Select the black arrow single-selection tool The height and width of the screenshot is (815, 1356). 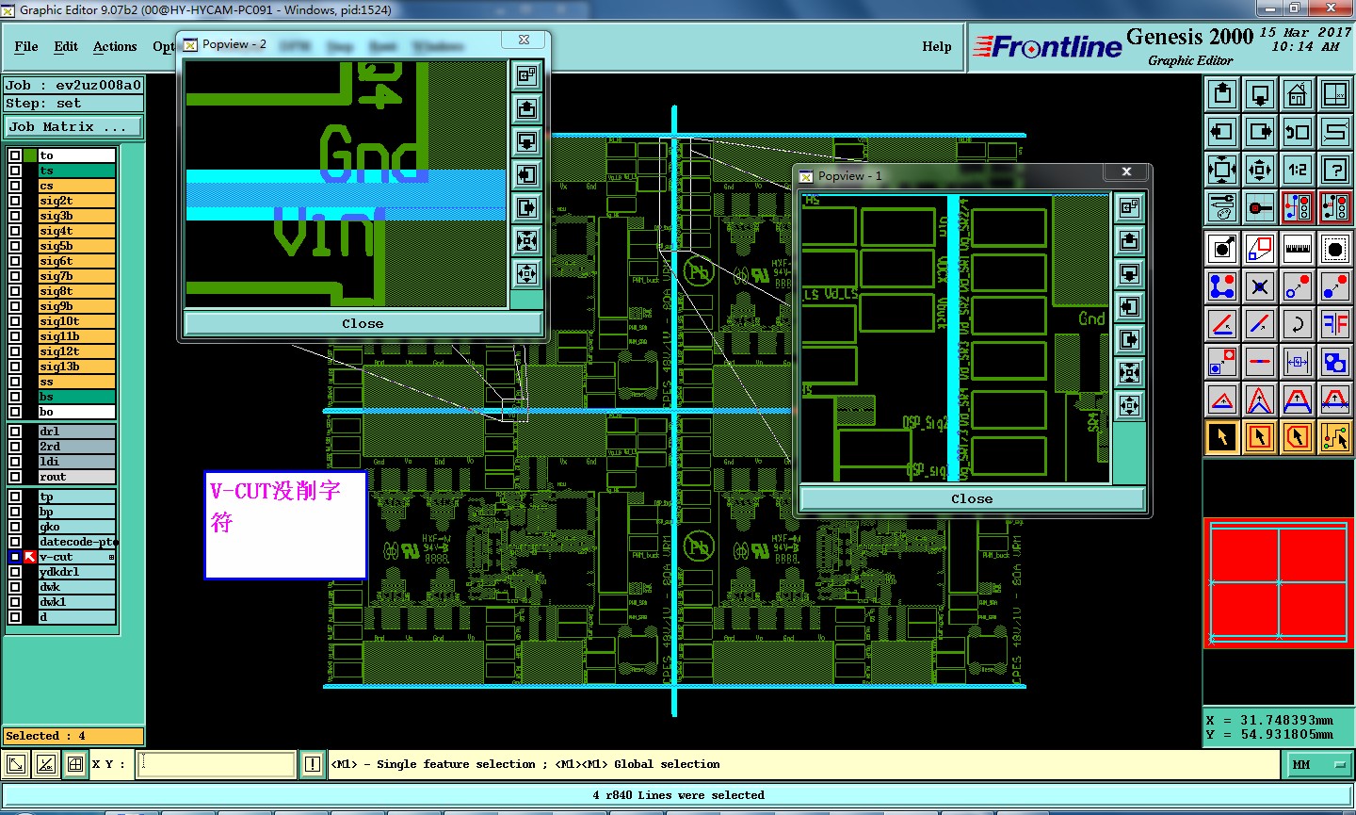coord(1222,436)
